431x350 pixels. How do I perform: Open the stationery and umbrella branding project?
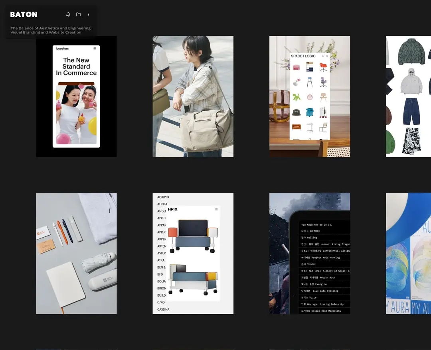pyautogui.click(x=76, y=254)
